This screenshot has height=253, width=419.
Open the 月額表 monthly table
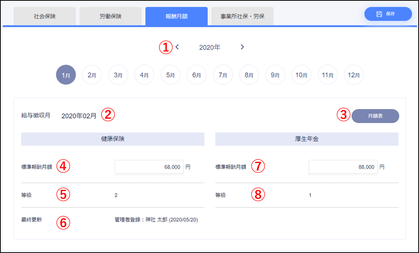pos(375,116)
